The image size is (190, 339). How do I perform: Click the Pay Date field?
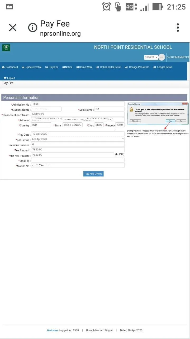tap(78, 134)
